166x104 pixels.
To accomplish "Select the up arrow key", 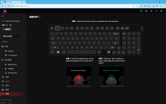I will [119, 48].
